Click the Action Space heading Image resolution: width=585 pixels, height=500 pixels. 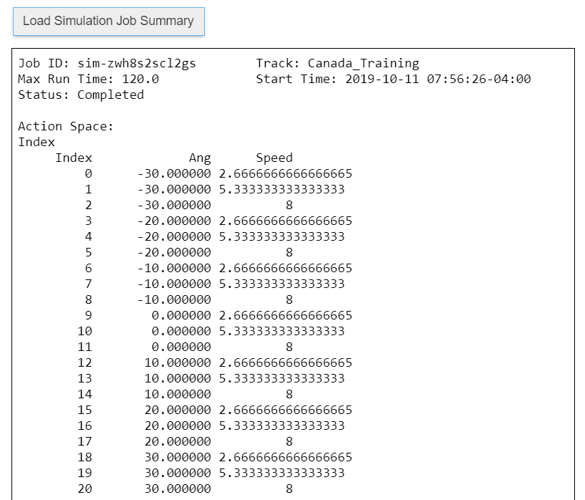(66, 127)
